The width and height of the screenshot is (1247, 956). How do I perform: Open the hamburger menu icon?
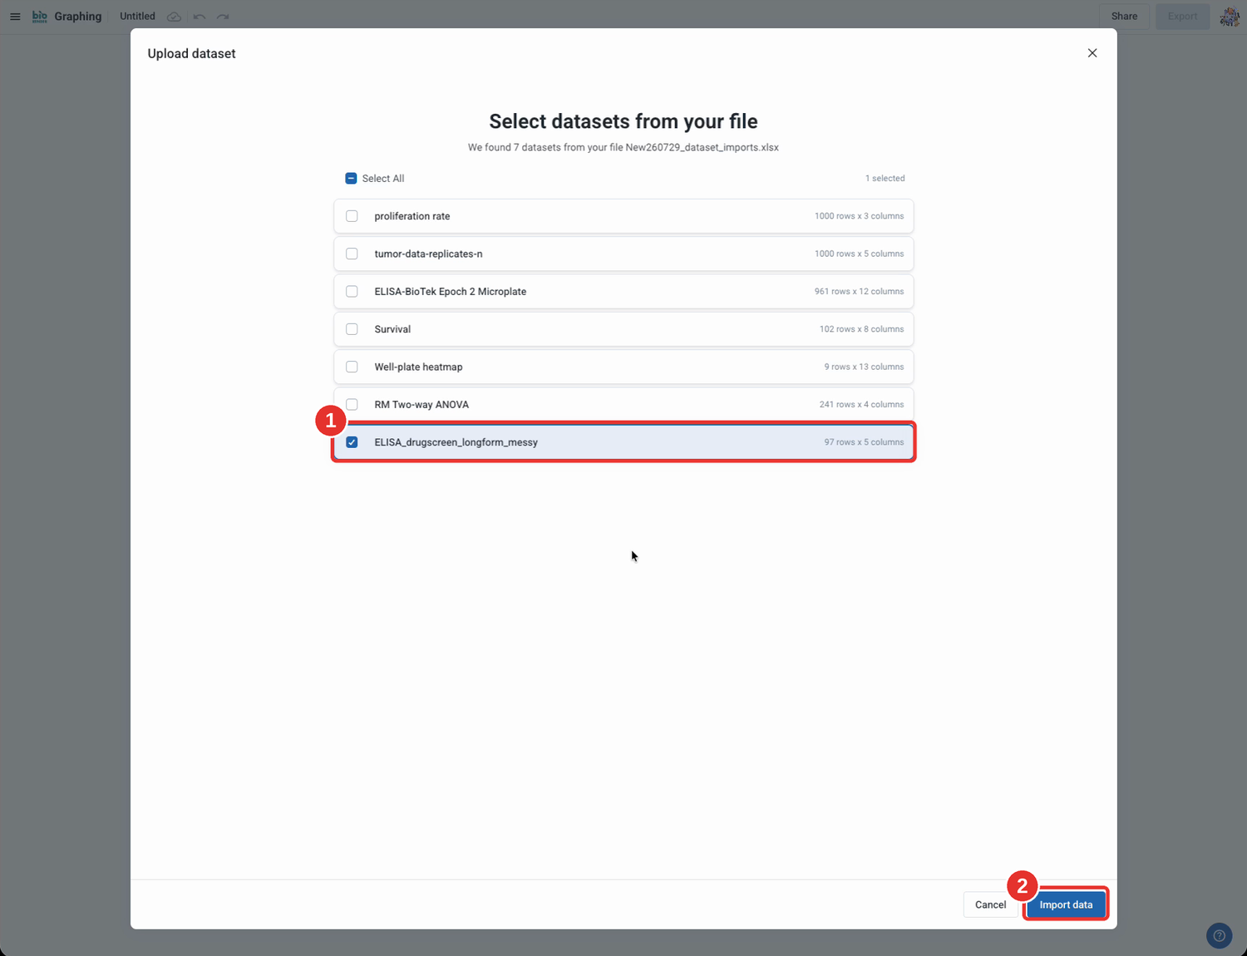15,17
